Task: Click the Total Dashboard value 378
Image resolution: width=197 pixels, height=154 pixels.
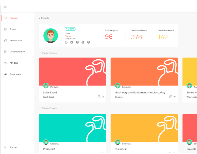Action: pos(137,37)
